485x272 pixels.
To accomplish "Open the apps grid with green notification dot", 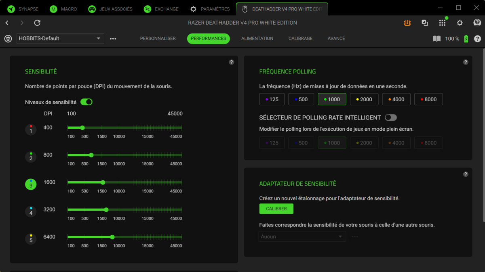I will coord(443,23).
